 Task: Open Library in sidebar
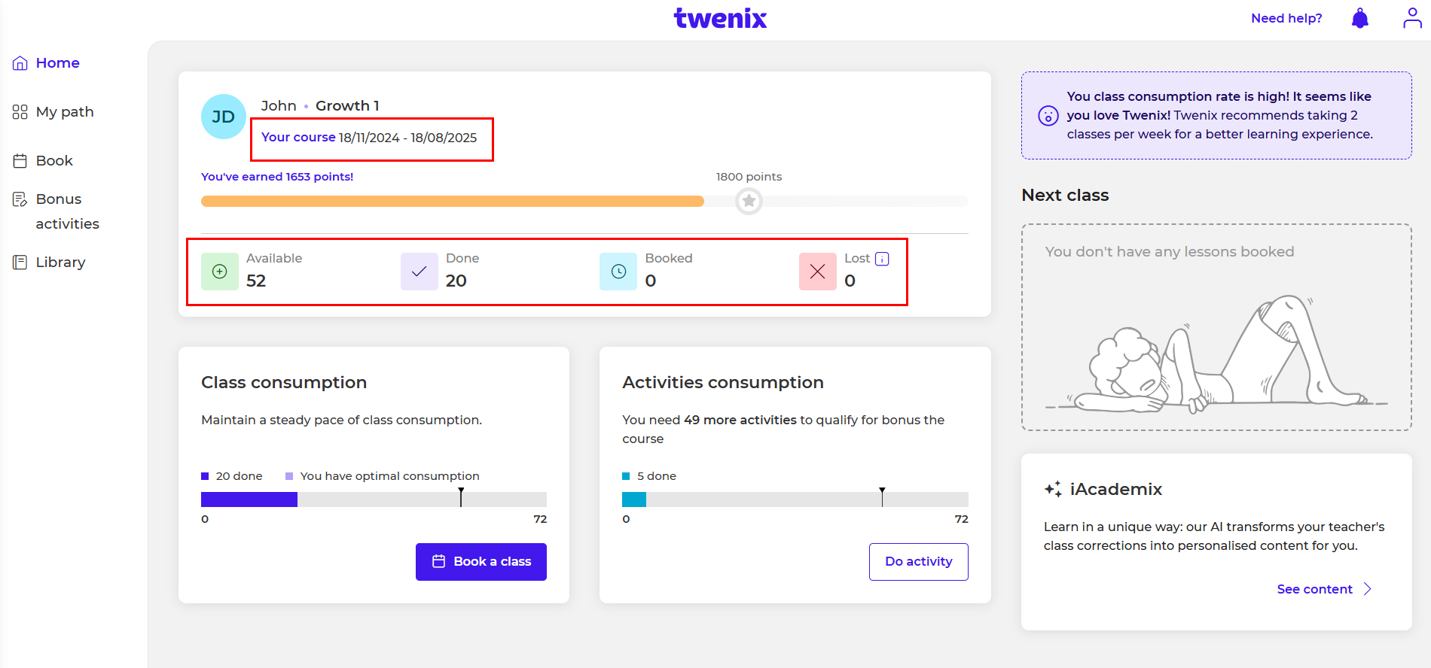[60, 263]
